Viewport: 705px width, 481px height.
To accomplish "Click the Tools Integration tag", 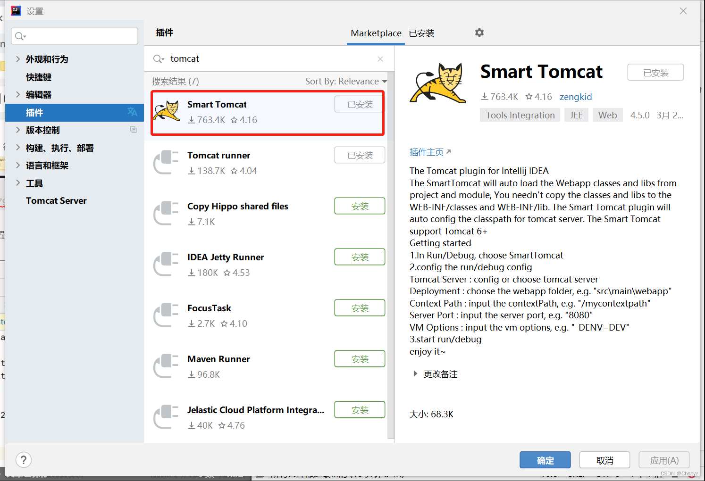I will point(520,115).
